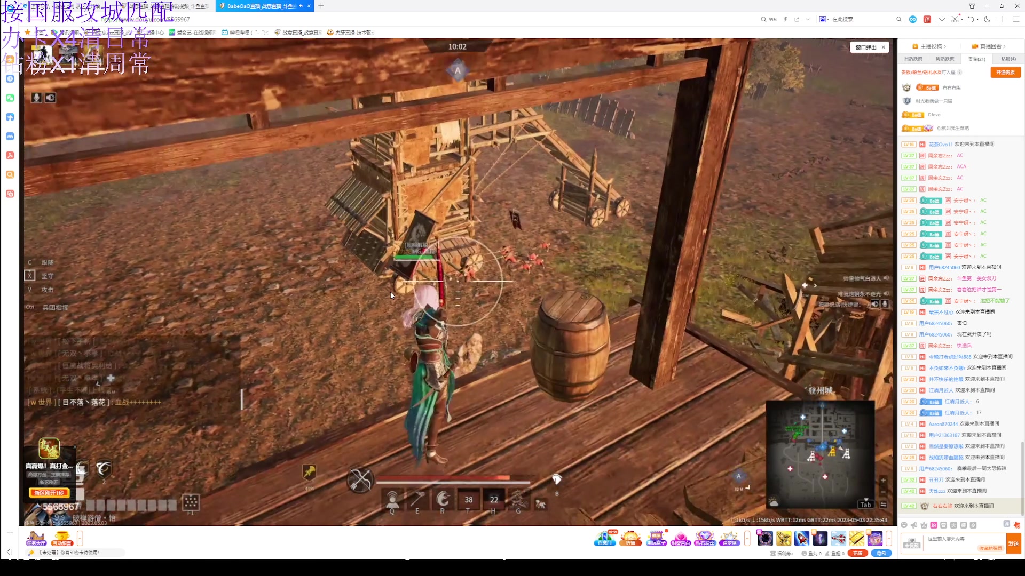Open the 互动预言 prediction trophy icon

pos(62,539)
